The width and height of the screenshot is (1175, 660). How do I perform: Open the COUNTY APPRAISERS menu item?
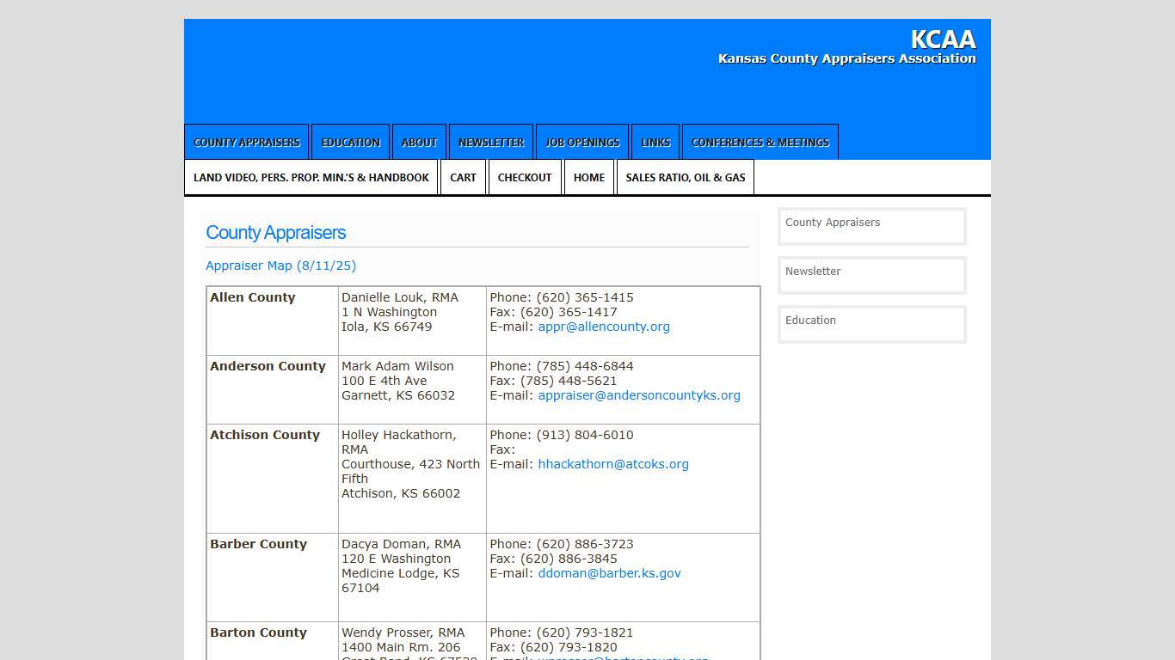click(x=246, y=142)
